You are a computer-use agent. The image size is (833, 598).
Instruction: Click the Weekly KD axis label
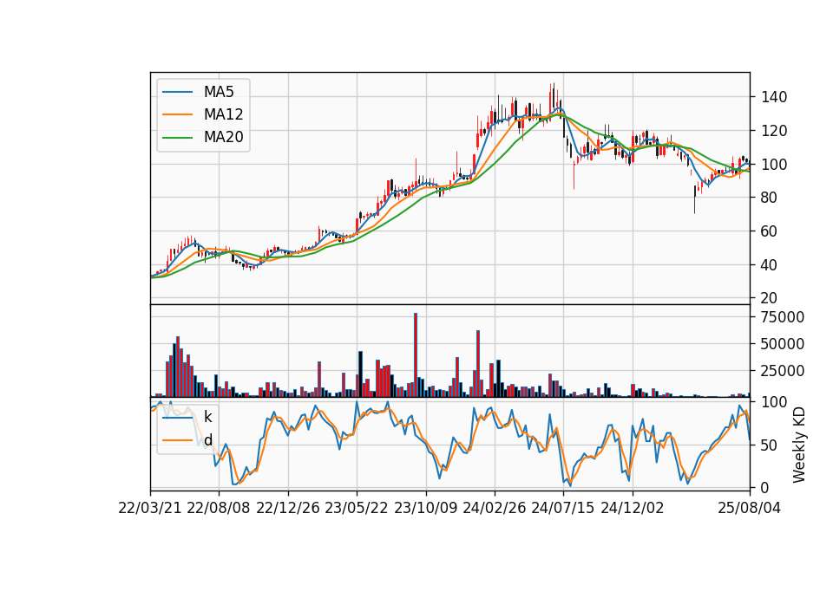tap(799, 445)
